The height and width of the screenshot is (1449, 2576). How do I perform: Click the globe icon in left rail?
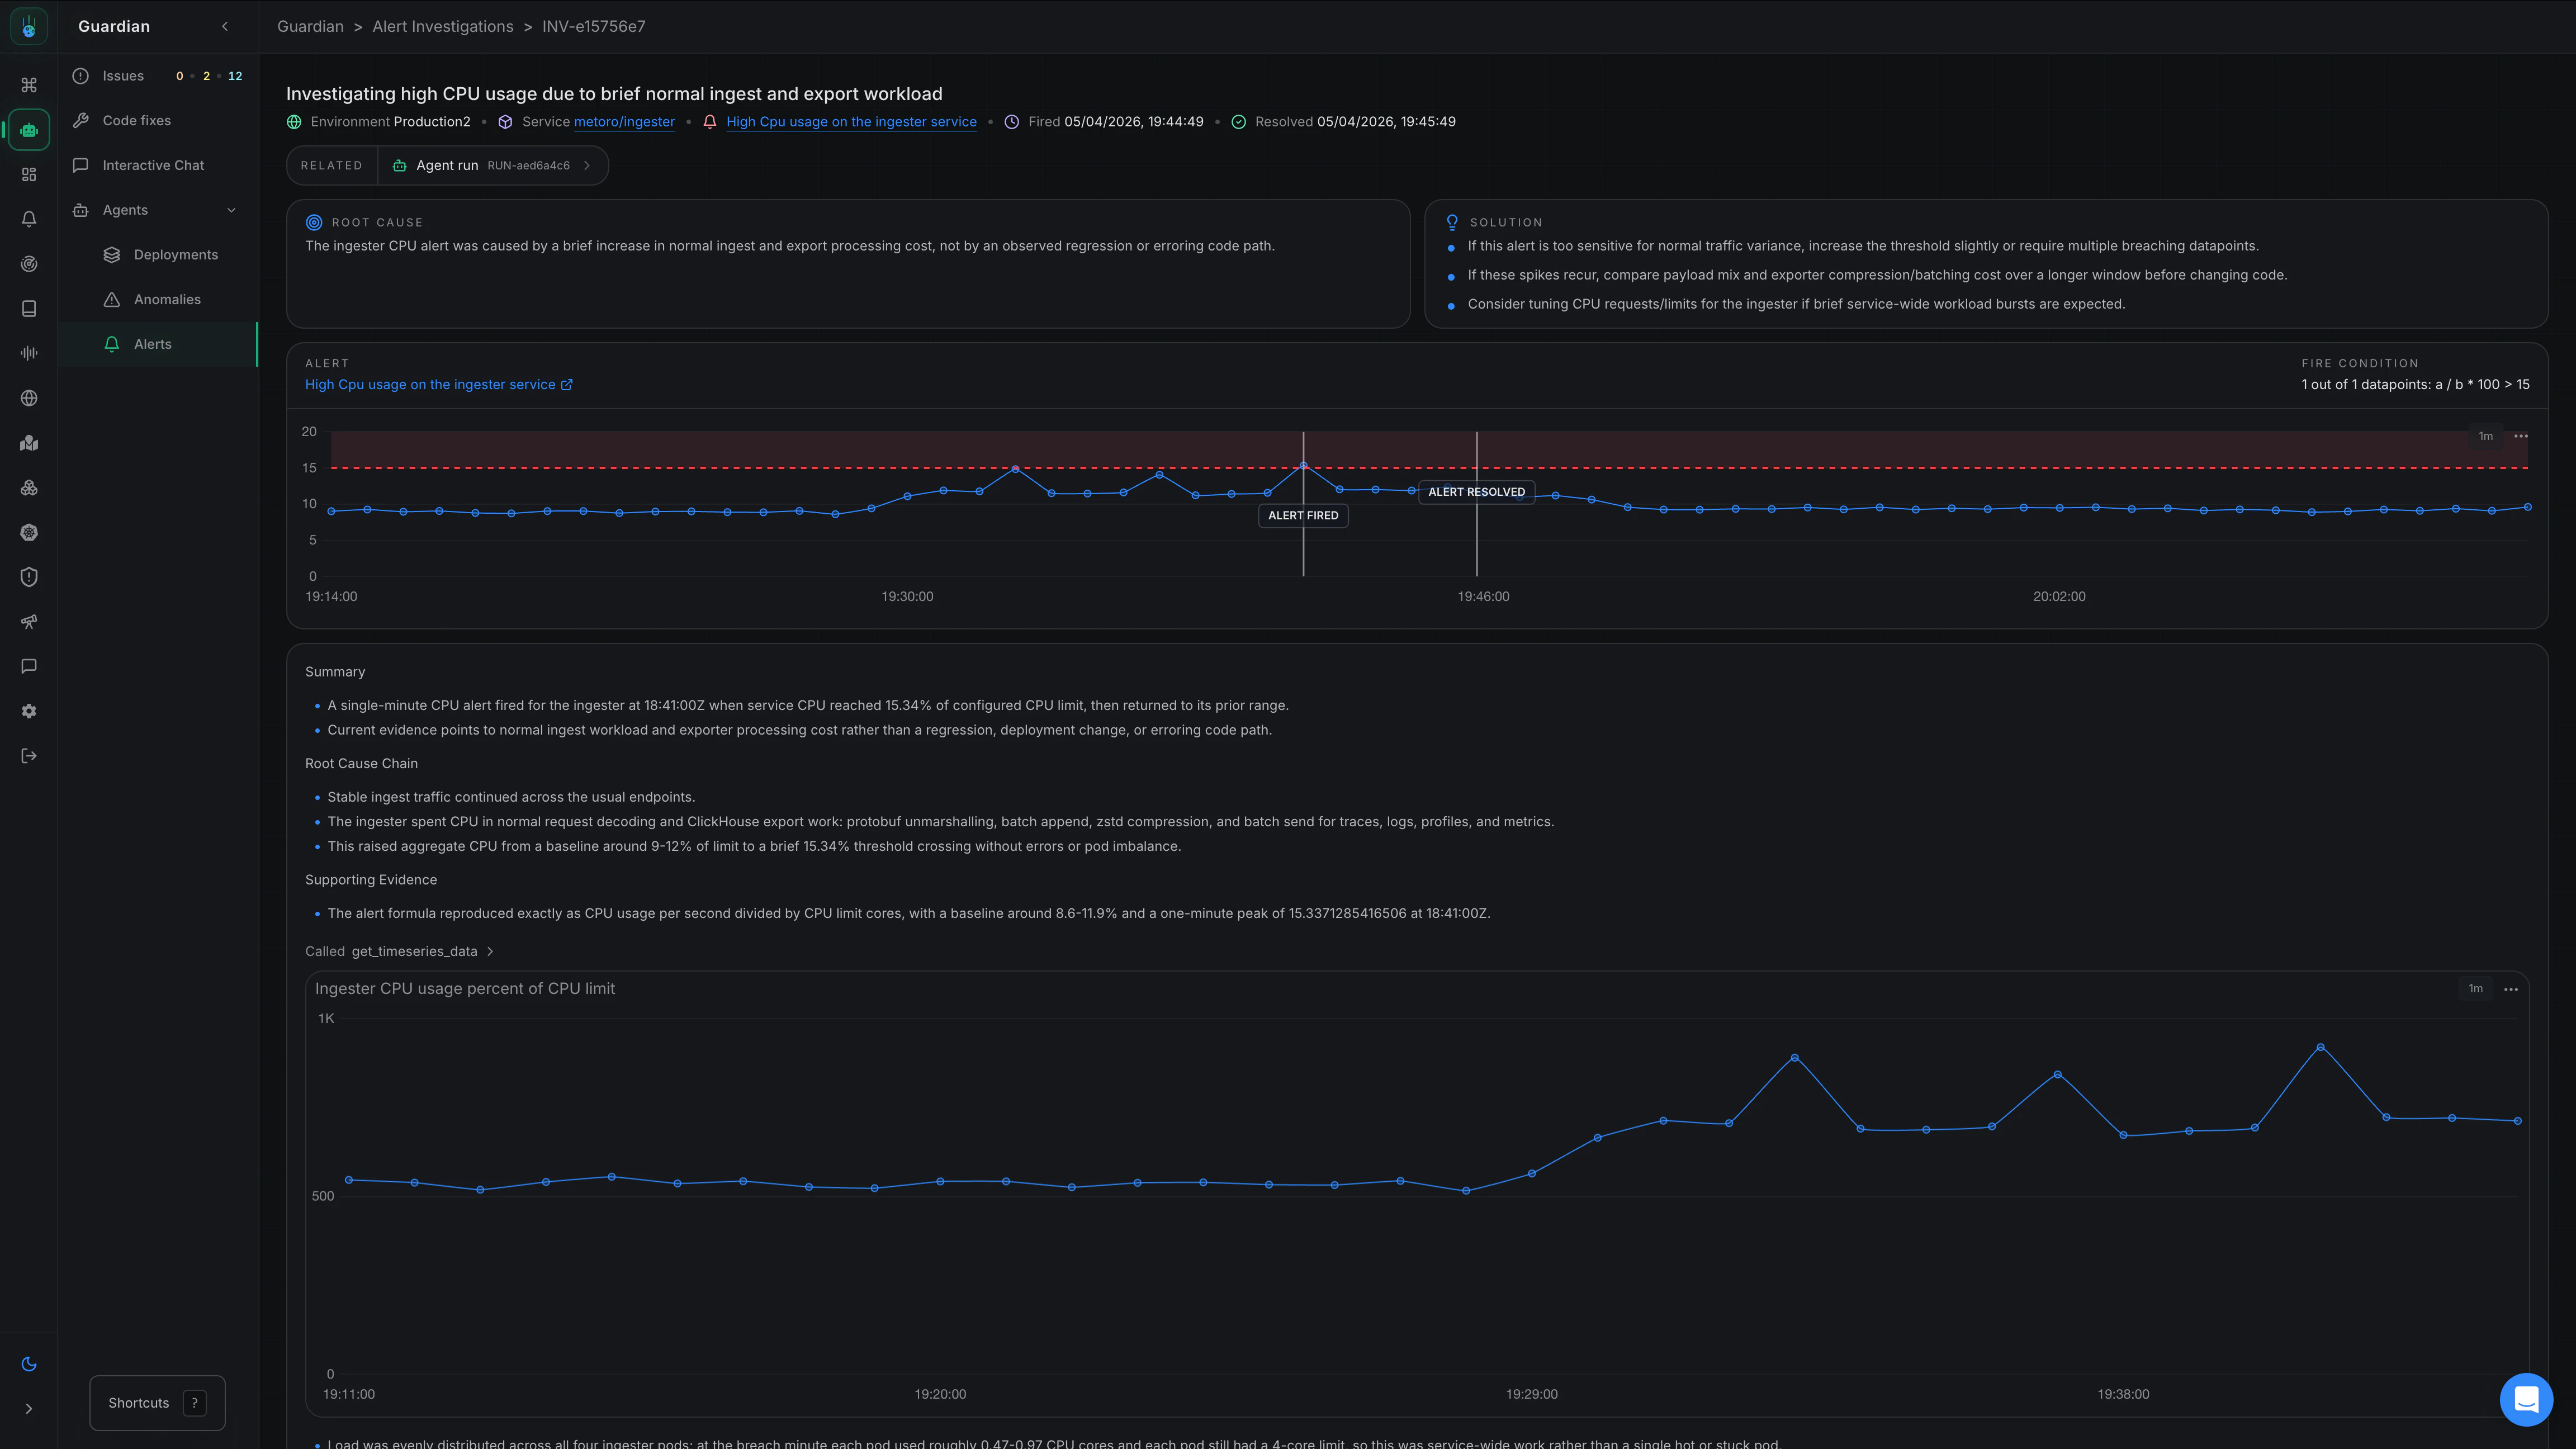29,398
